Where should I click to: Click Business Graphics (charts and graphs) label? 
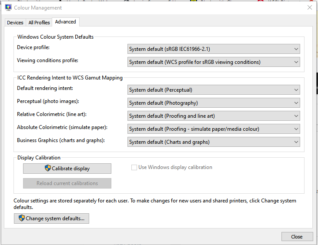[61, 140]
